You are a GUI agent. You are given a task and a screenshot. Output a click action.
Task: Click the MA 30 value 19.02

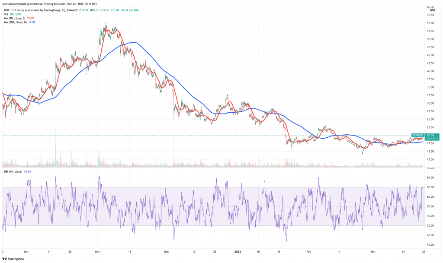point(31,18)
